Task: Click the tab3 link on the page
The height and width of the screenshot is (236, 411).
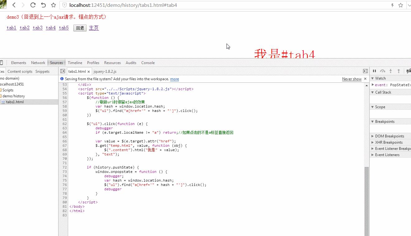Action: [37, 28]
